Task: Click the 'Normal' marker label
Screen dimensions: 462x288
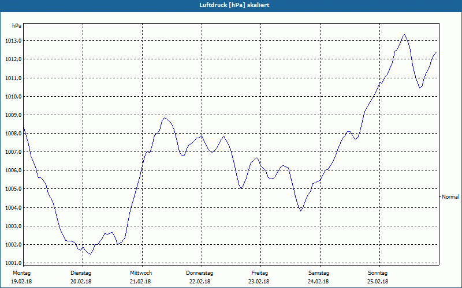Action: tap(450, 197)
